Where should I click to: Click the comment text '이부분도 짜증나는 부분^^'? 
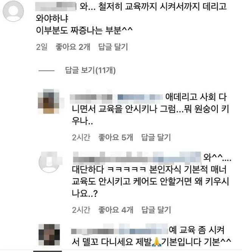pos(84,30)
